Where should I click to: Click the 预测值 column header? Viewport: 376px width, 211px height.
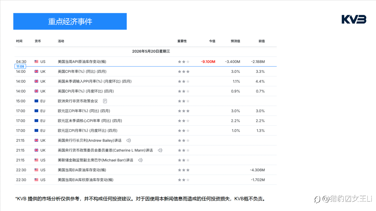(235, 41)
